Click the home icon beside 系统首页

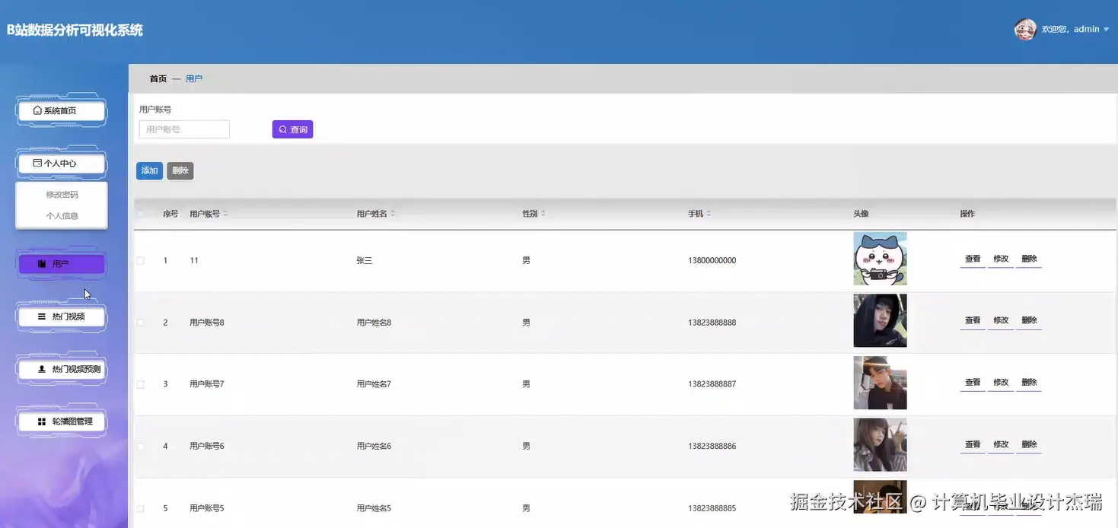click(x=37, y=110)
